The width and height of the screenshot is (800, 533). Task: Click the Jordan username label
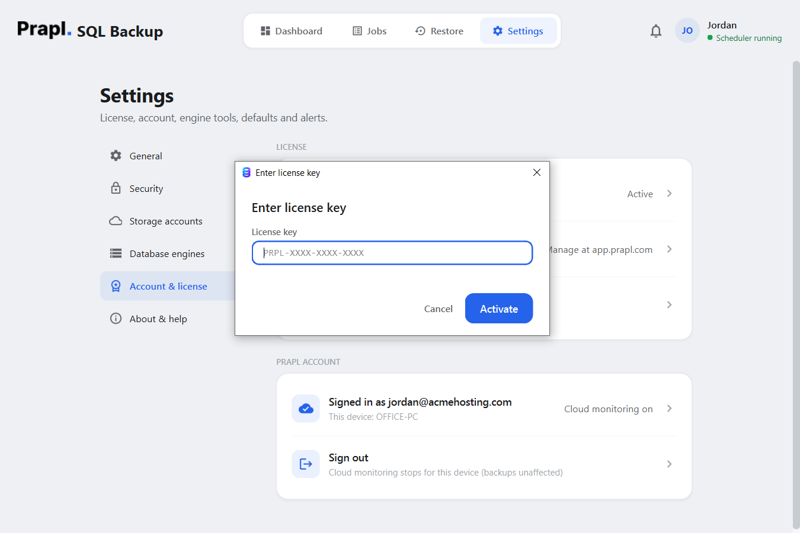pyautogui.click(x=722, y=25)
